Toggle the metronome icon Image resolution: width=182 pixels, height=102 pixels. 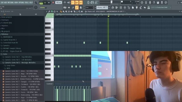(65, 3)
